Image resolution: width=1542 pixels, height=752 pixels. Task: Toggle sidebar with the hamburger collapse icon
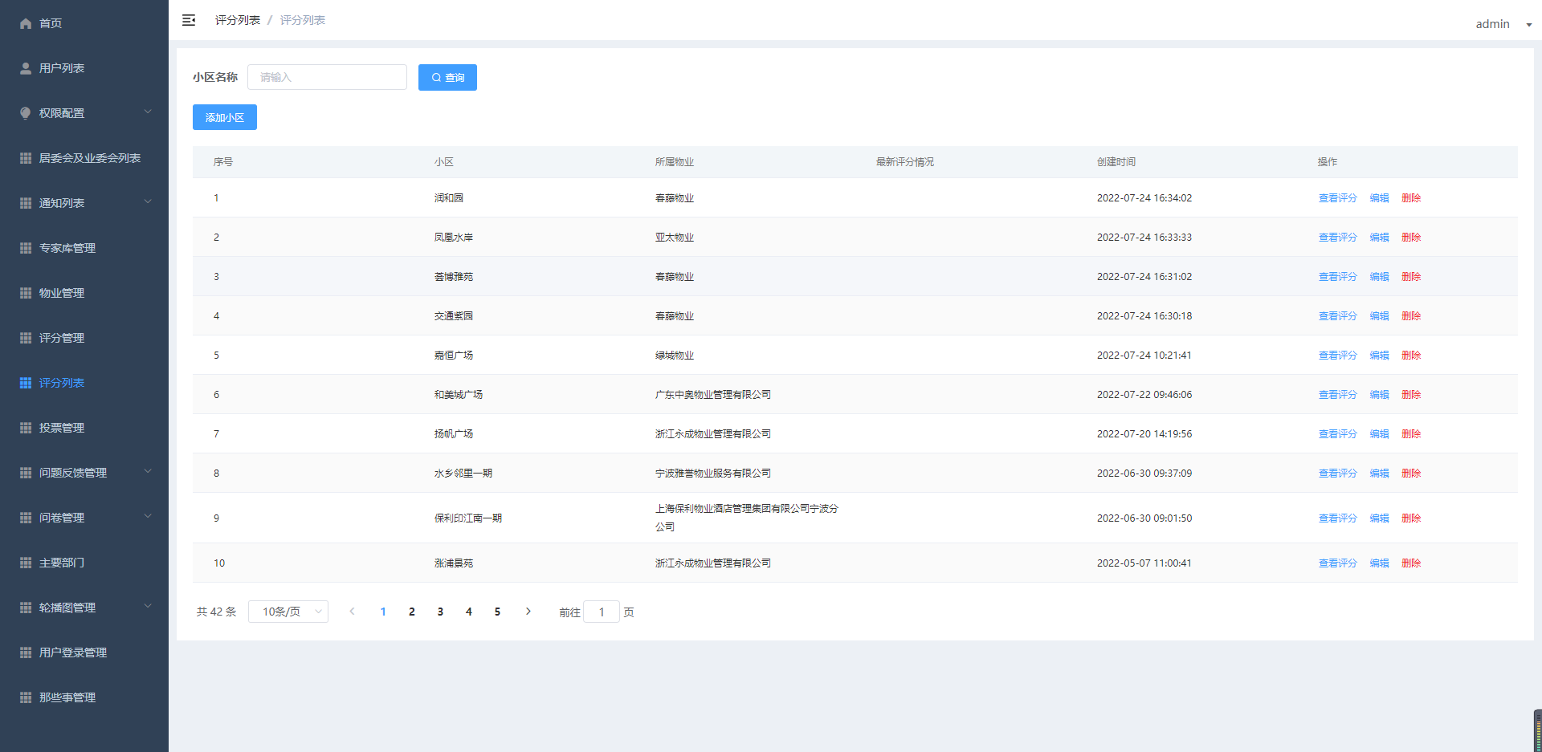(189, 20)
